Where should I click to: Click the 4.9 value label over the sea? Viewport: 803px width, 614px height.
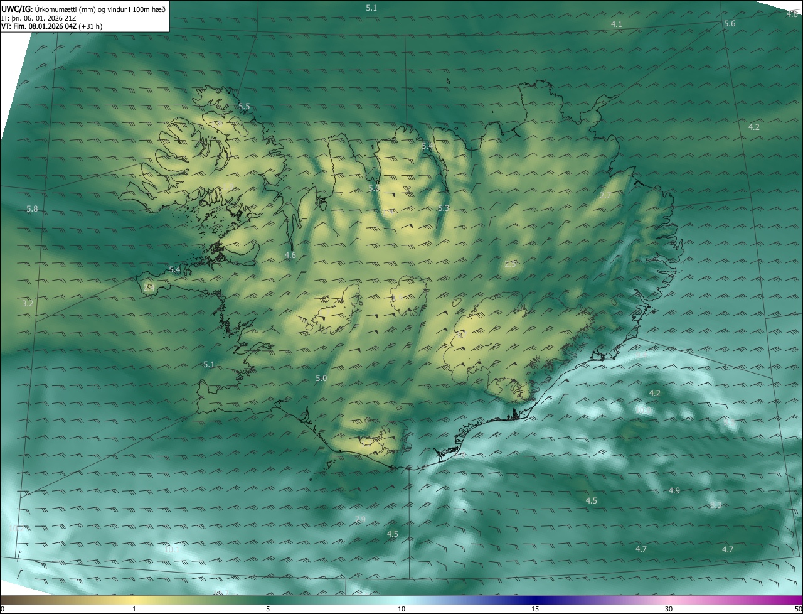(x=674, y=490)
